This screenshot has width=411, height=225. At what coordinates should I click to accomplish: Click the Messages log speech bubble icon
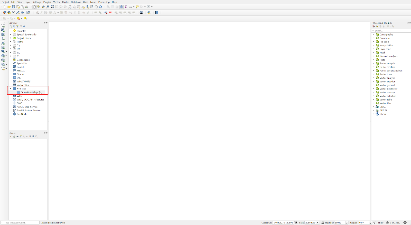point(405,223)
